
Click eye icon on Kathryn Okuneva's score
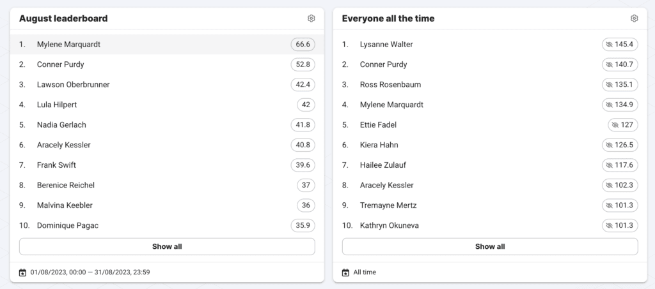(608, 226)
